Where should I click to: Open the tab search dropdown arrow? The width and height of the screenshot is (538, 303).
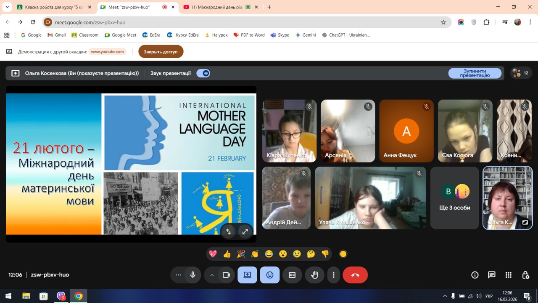(7, 7)
